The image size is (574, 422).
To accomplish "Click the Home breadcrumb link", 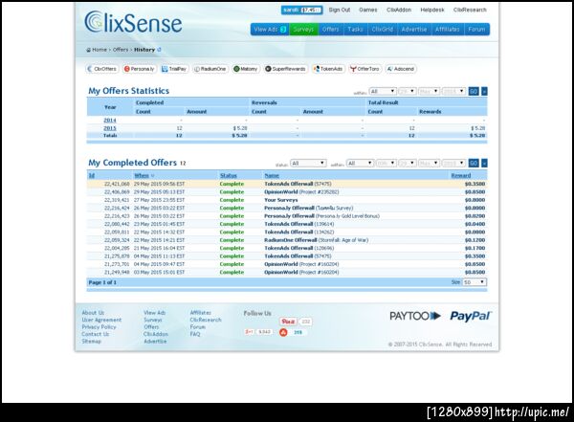I will click(x=99, y=50).
